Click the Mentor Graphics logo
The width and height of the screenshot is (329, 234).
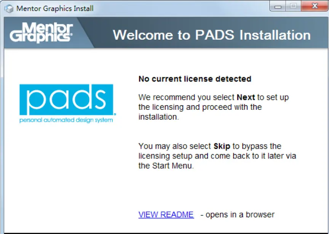[x=42, y=32]
